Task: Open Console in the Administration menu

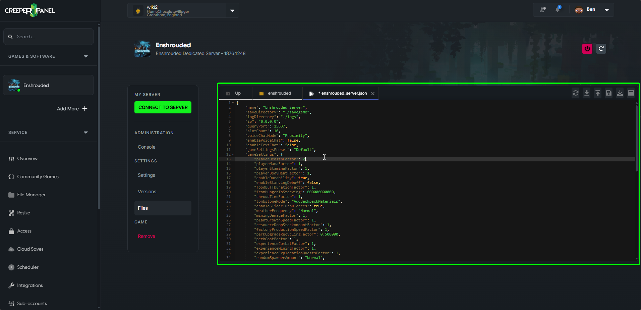Action: pos(147,147)
